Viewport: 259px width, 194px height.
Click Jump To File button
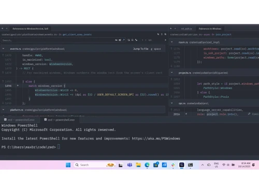140,49
